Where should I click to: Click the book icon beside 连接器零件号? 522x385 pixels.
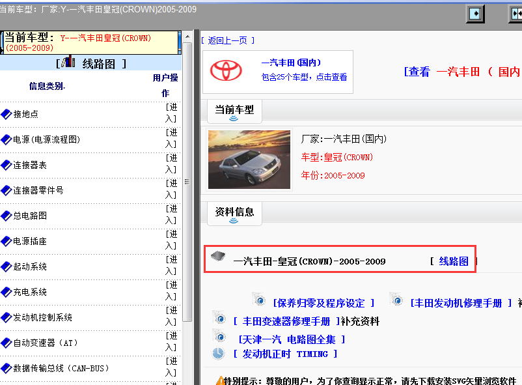(7, 190)
